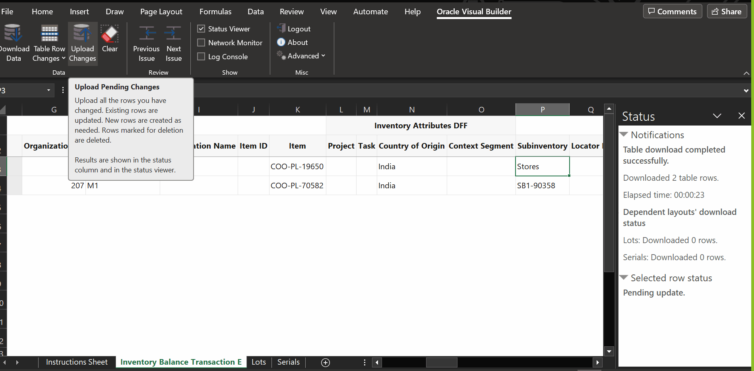Viewport: 754px width, 371px height.
Task: Uncheck the Status Viewer checkbox
Action: point(201,29)
